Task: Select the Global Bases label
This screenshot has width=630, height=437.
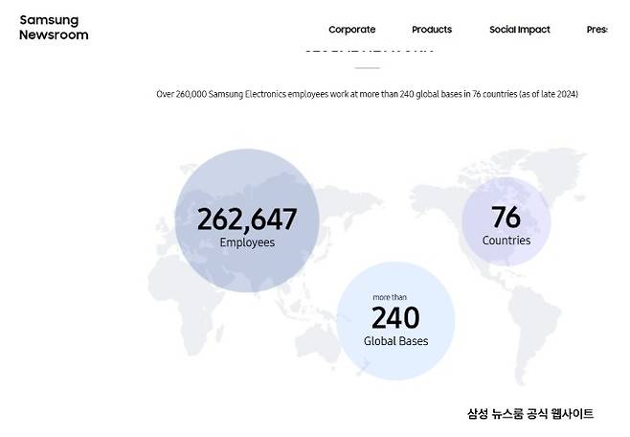Action: pos(395,341)
